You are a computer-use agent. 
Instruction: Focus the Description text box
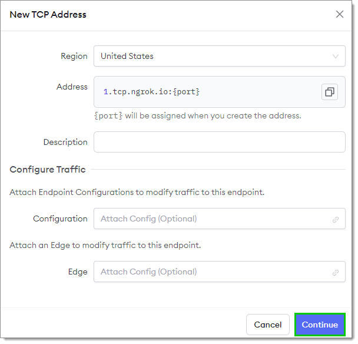point(220,142)
